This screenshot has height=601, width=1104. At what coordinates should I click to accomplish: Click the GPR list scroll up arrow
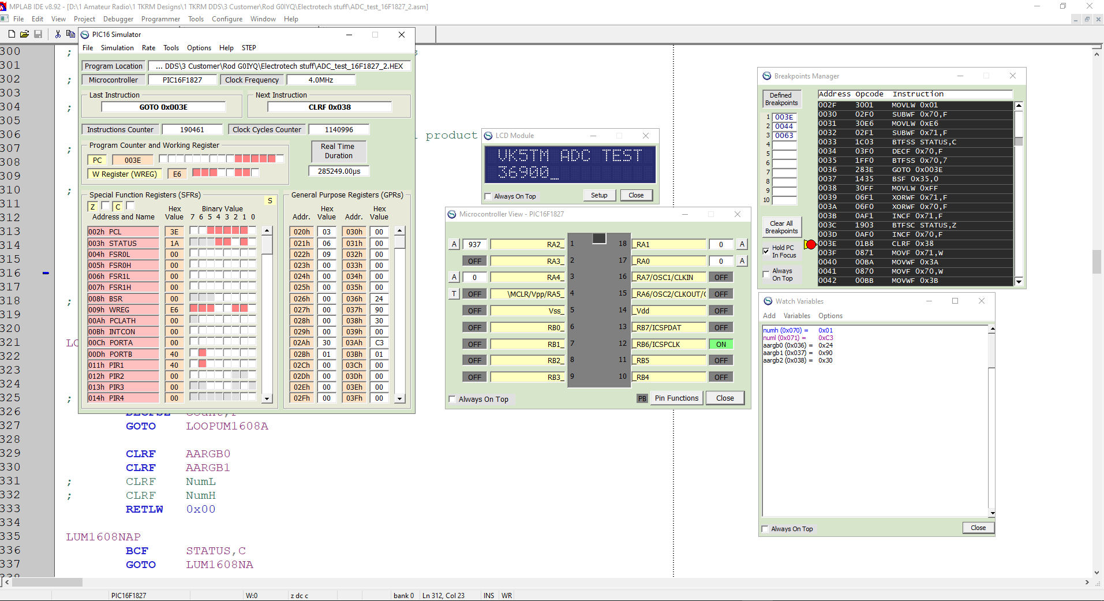coord(400,231)
